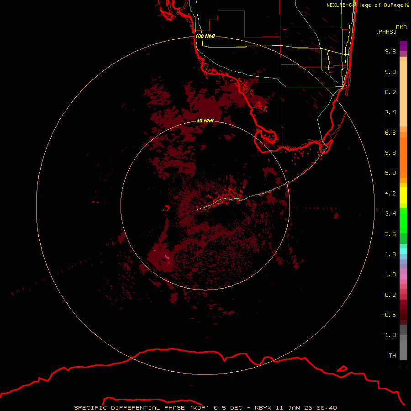This screenshot has width=411, height=411.
Task: Click the 1.8 scale value
Action: 390,254
